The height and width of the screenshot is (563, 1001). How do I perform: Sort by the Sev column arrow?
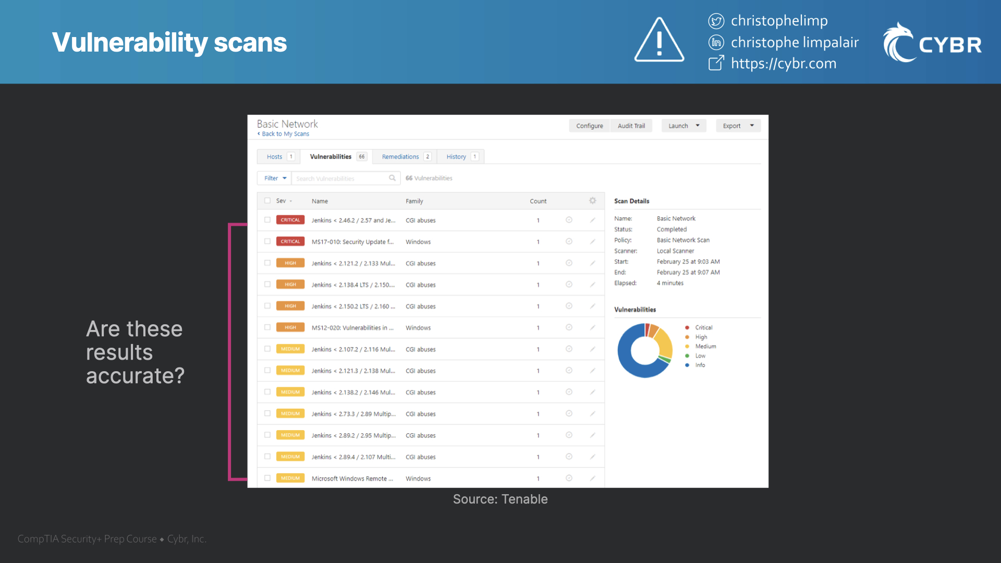(291, 201)
